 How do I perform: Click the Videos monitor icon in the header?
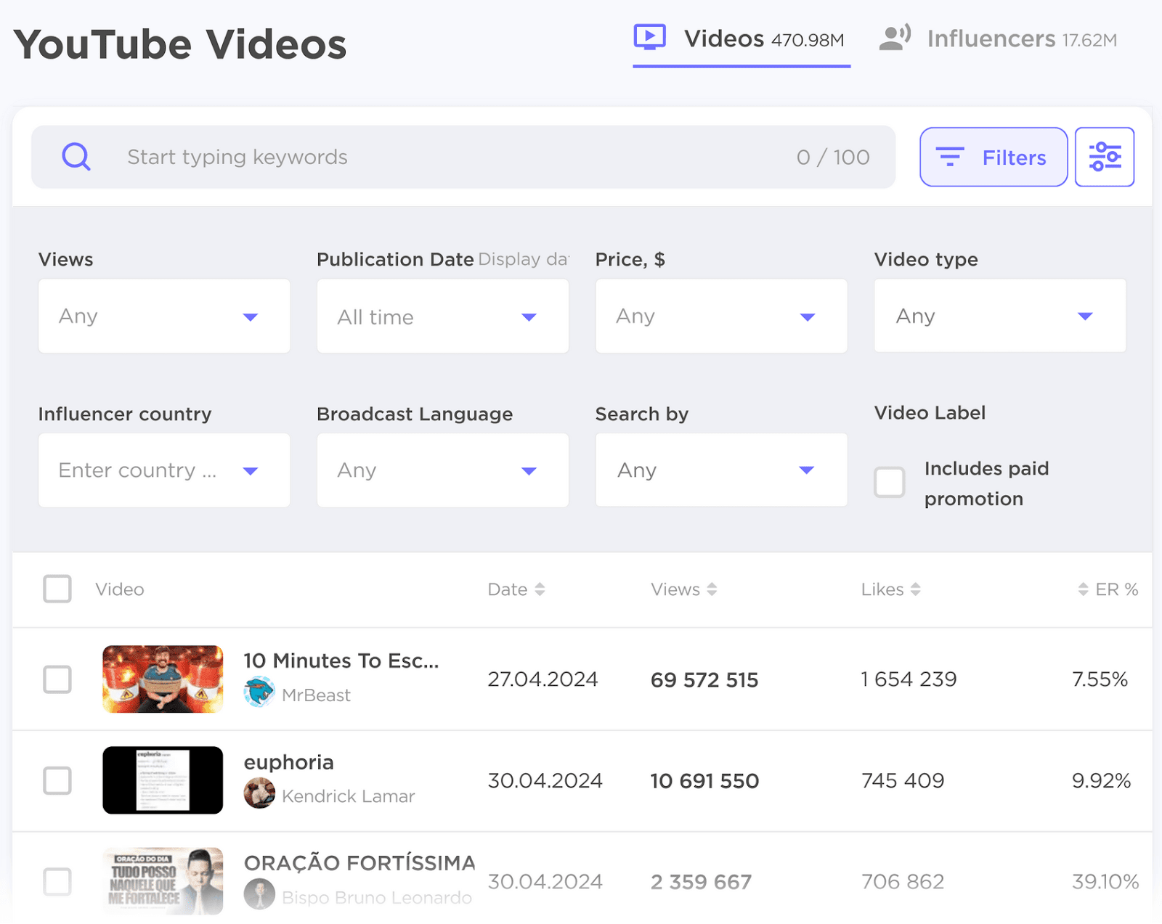[x=650, y=38]
